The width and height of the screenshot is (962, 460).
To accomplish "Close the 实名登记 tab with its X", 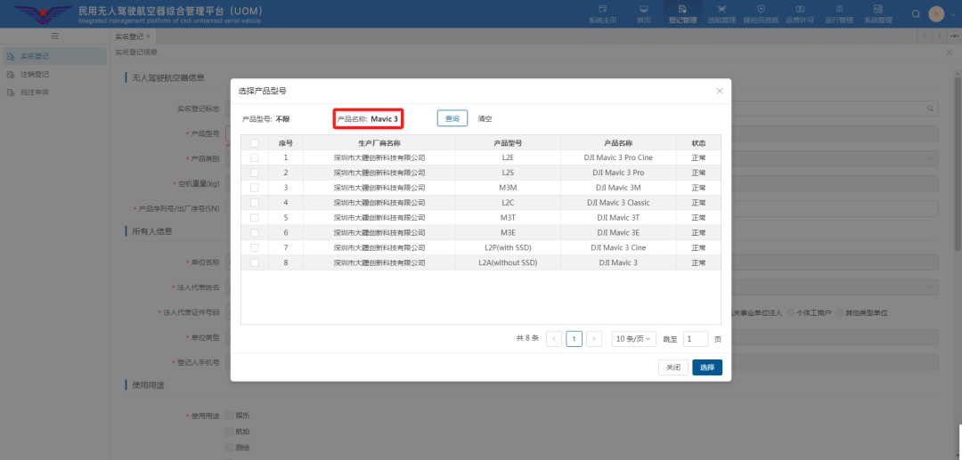I will point(149,36).
